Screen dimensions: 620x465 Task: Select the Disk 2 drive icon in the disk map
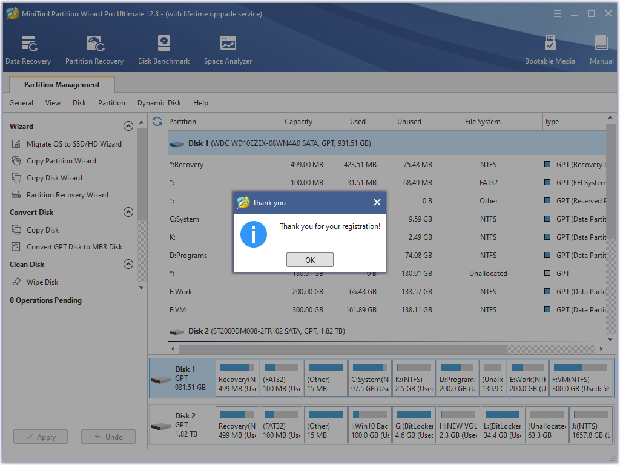click(x=161, y=427)
